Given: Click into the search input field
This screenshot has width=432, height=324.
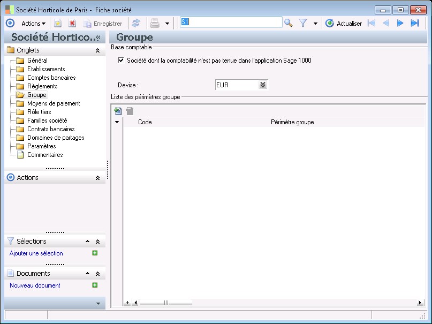Looking at the screenshot, I should pyautogui.click(x=230, y=22).
